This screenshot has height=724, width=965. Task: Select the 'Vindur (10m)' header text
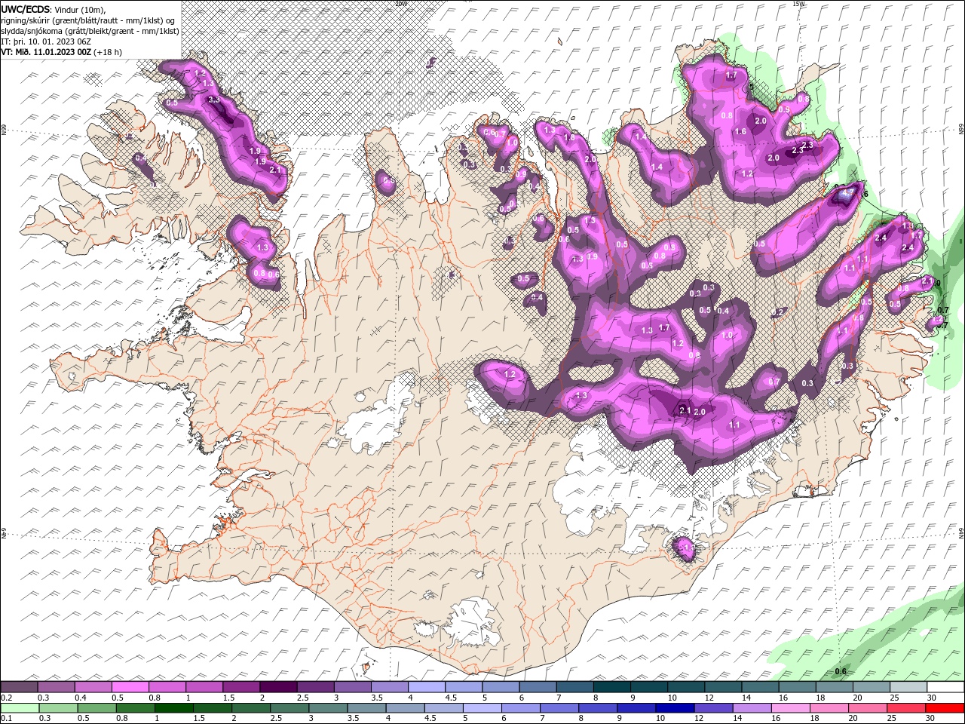[x=81, y=8]
